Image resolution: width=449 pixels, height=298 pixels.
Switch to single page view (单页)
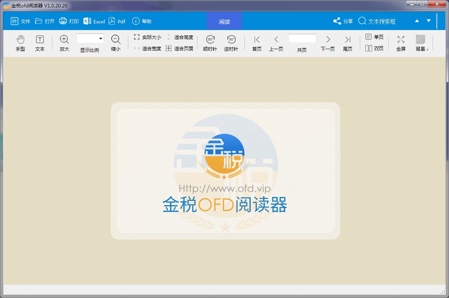pos(374,36)
